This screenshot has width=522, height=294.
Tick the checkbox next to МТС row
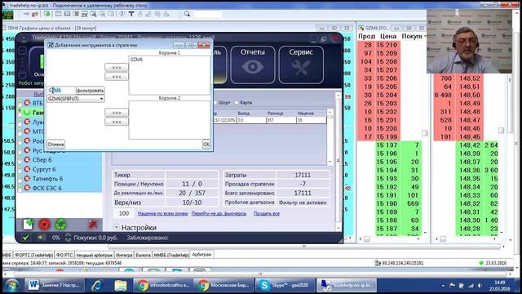pos(20,131)
